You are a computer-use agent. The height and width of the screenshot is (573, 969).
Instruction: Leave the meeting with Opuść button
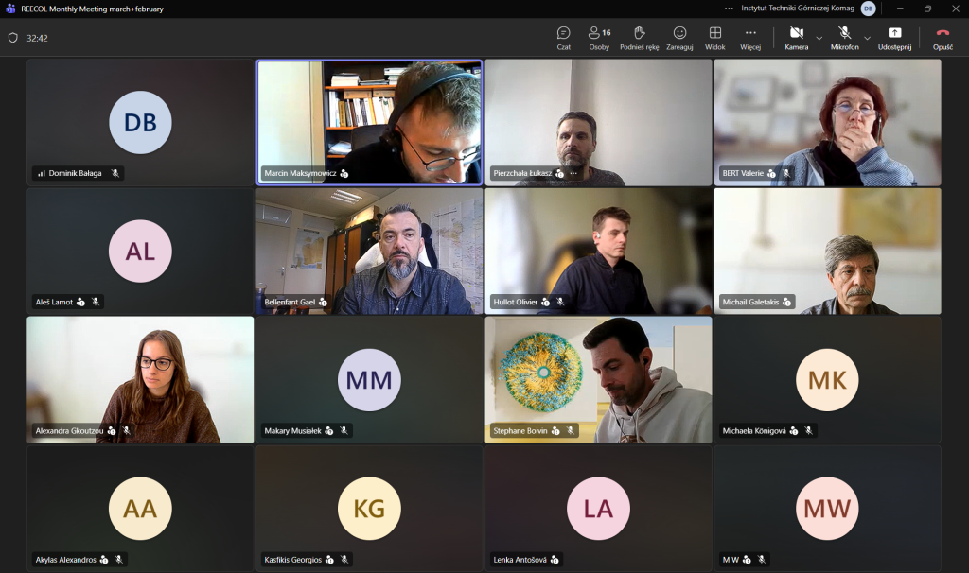click(x=943, y=37)
